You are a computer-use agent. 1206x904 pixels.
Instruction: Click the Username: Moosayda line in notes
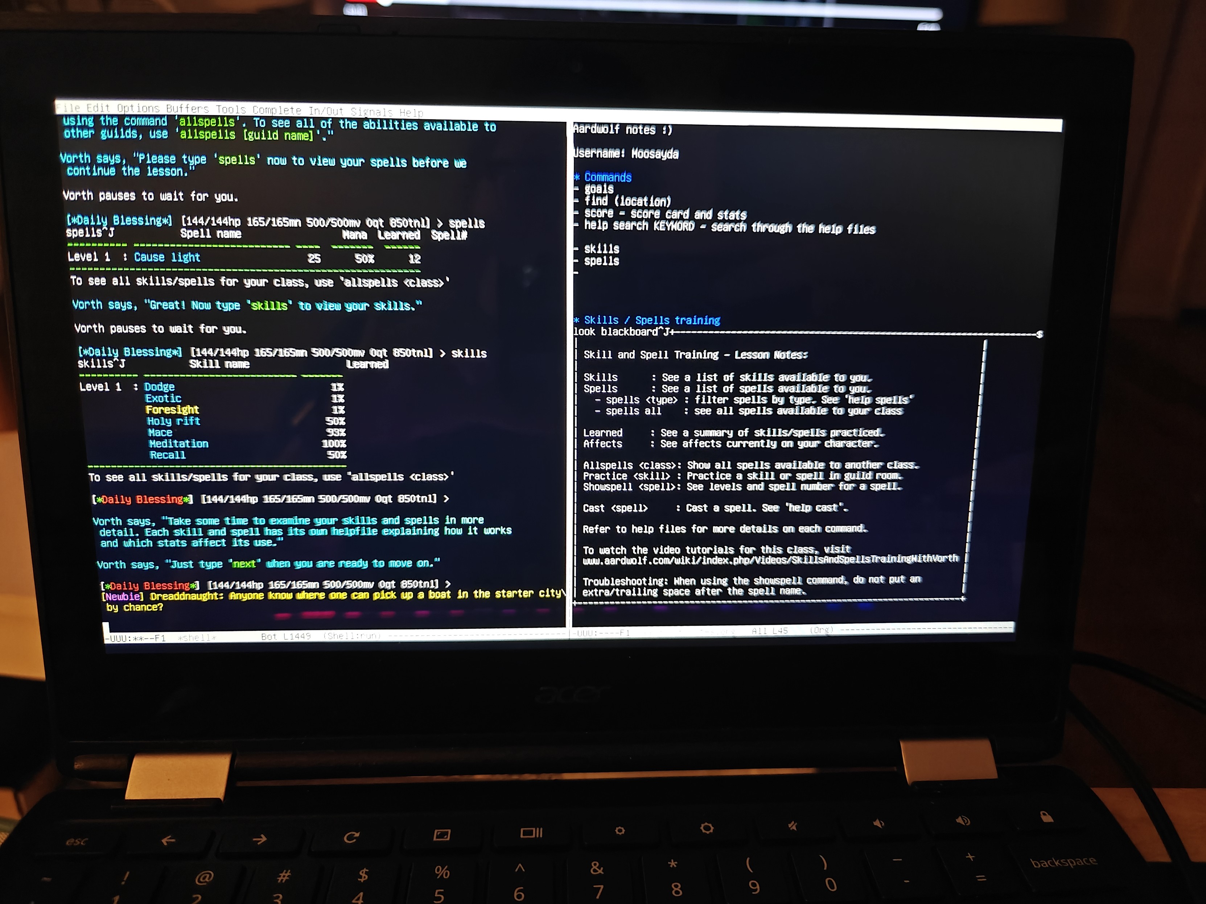(x=626, y=154)
